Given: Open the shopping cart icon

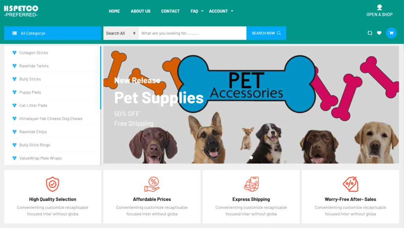Looking at the screenshot, I should [391, 33].
